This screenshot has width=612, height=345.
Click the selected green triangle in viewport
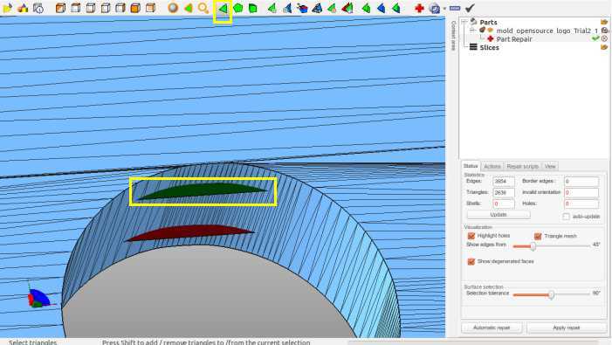click(203, 191)
